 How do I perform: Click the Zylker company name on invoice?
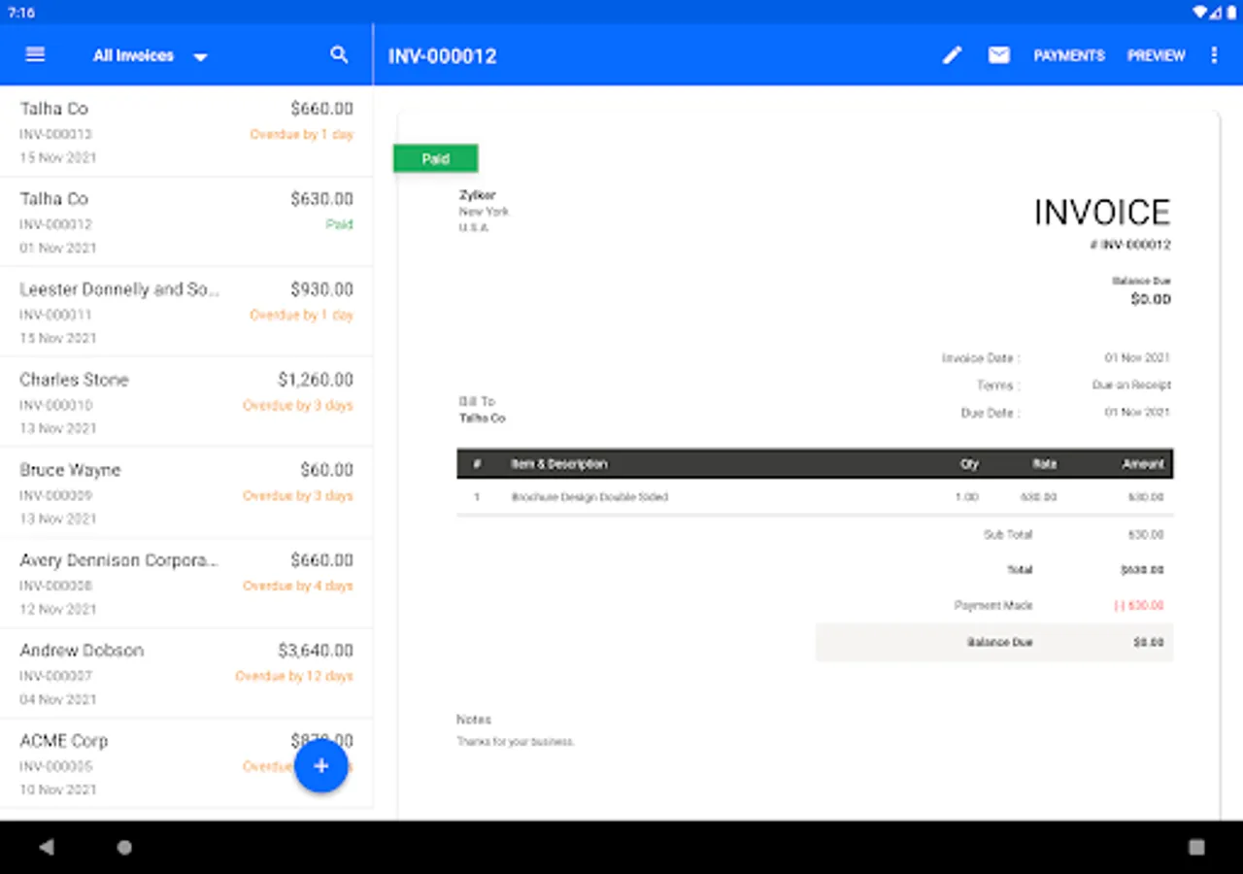(x=477, y=195)
